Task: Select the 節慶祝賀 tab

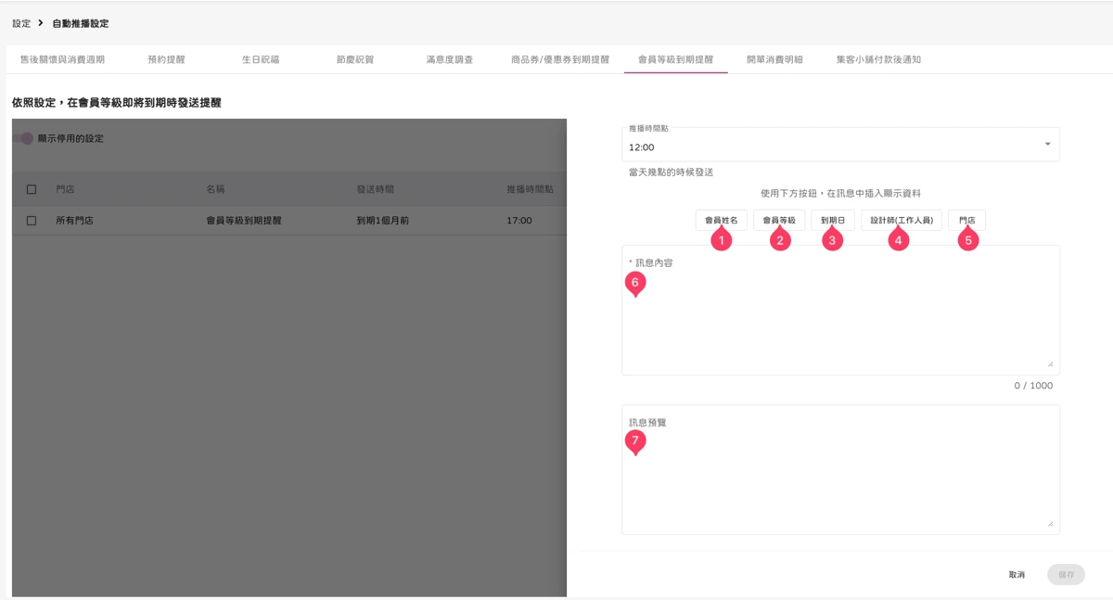Action: click(x=355, y=59)
